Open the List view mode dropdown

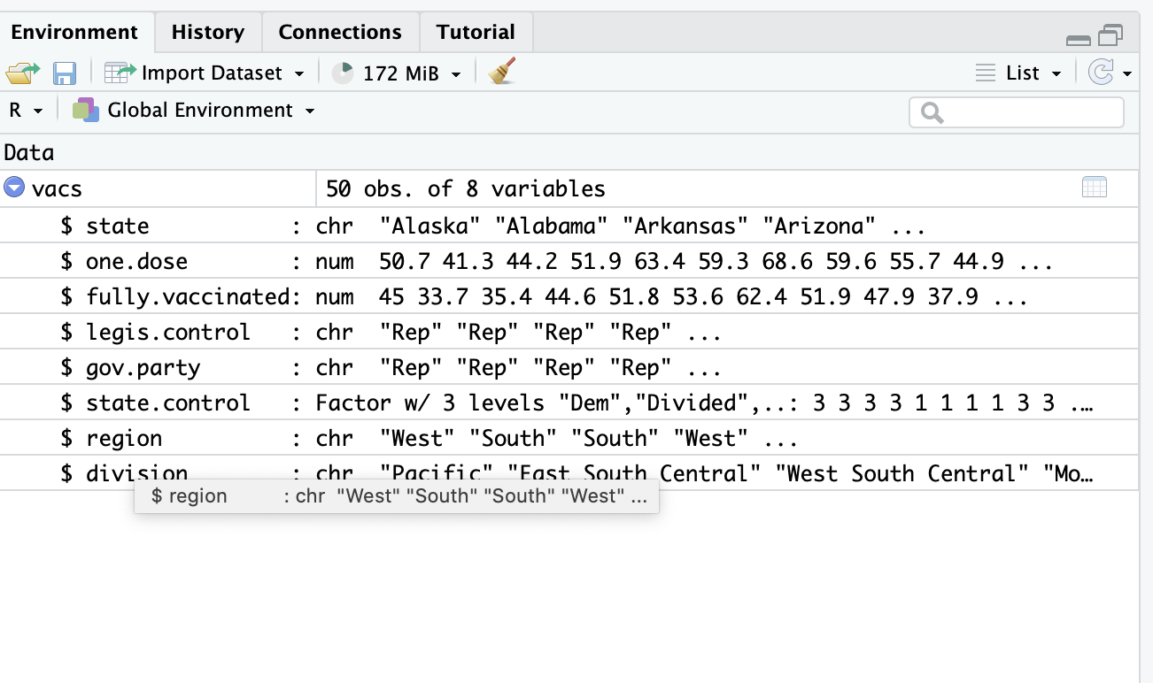[x=1018, y=73]
